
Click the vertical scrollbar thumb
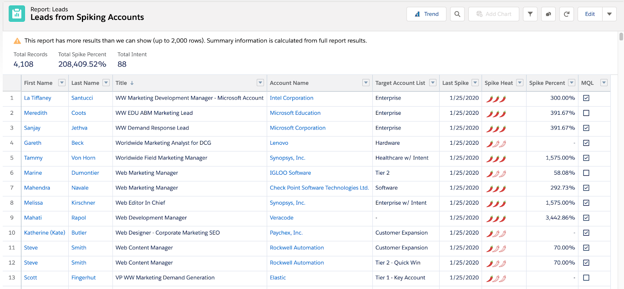coord(621,37)
